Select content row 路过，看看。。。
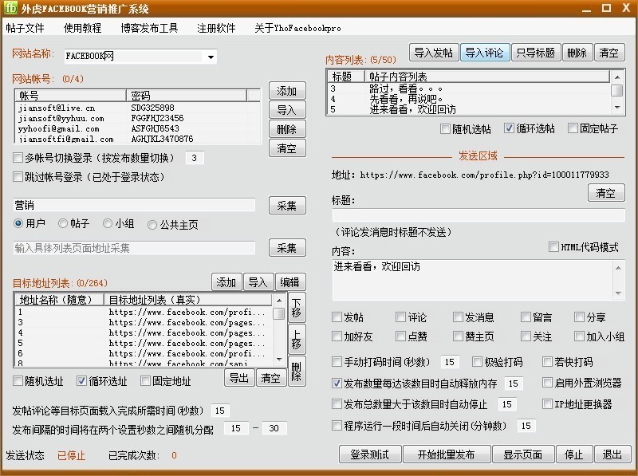638x476 pixels. [x=469, y=89]
